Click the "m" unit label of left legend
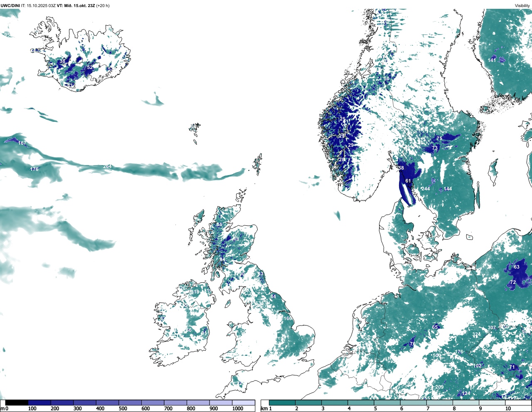 2,409
